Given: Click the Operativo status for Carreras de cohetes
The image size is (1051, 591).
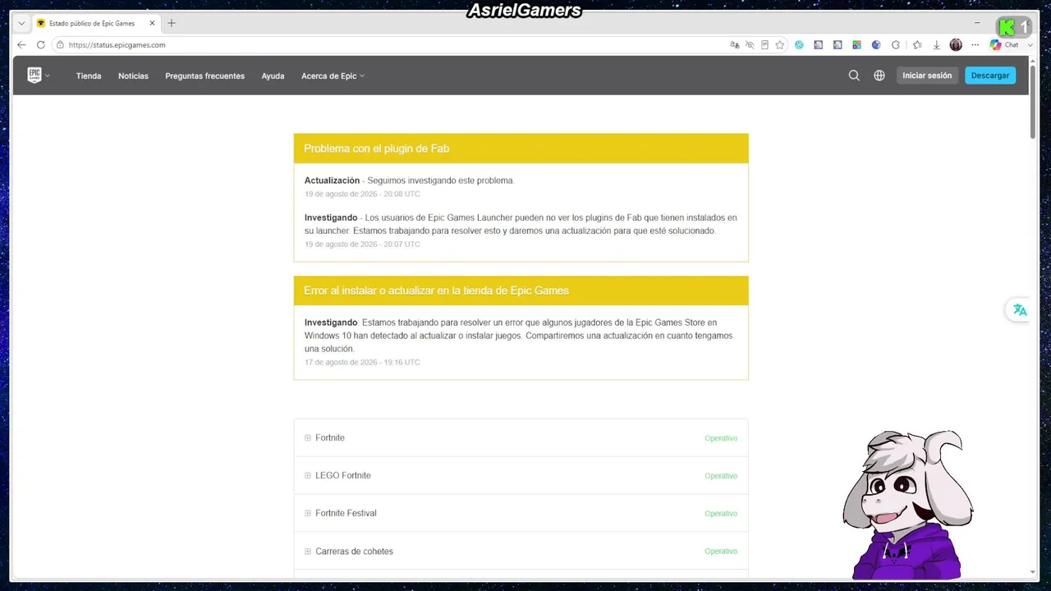Looking at the screenshot, I should click(721, 552).
